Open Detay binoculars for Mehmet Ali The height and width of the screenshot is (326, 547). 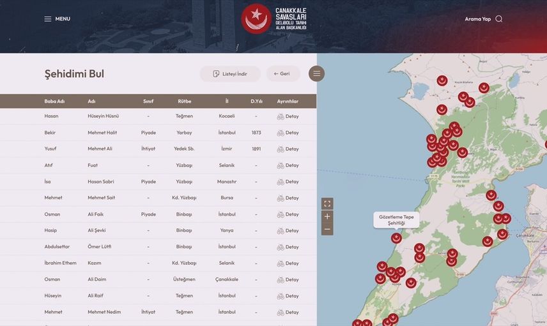tap(288, 149)
